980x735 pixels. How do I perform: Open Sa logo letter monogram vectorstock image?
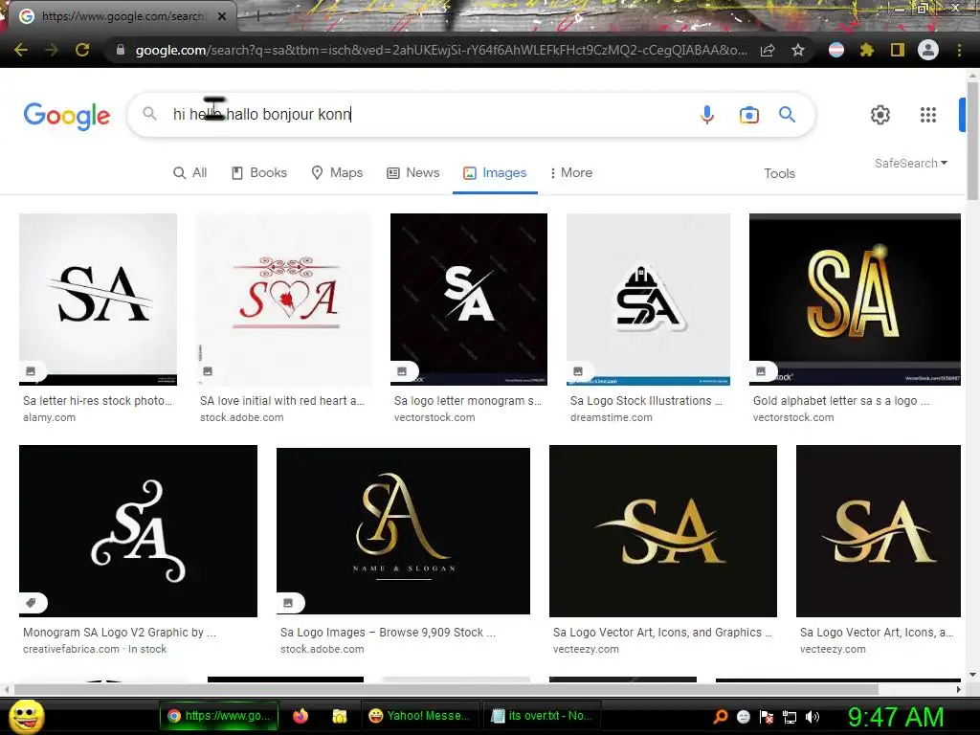click(x=469, y=300)
